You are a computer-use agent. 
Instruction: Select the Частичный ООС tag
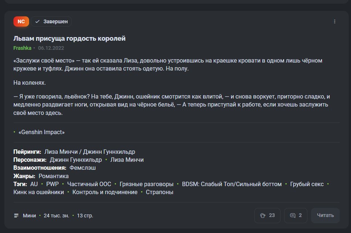point(89,184)
